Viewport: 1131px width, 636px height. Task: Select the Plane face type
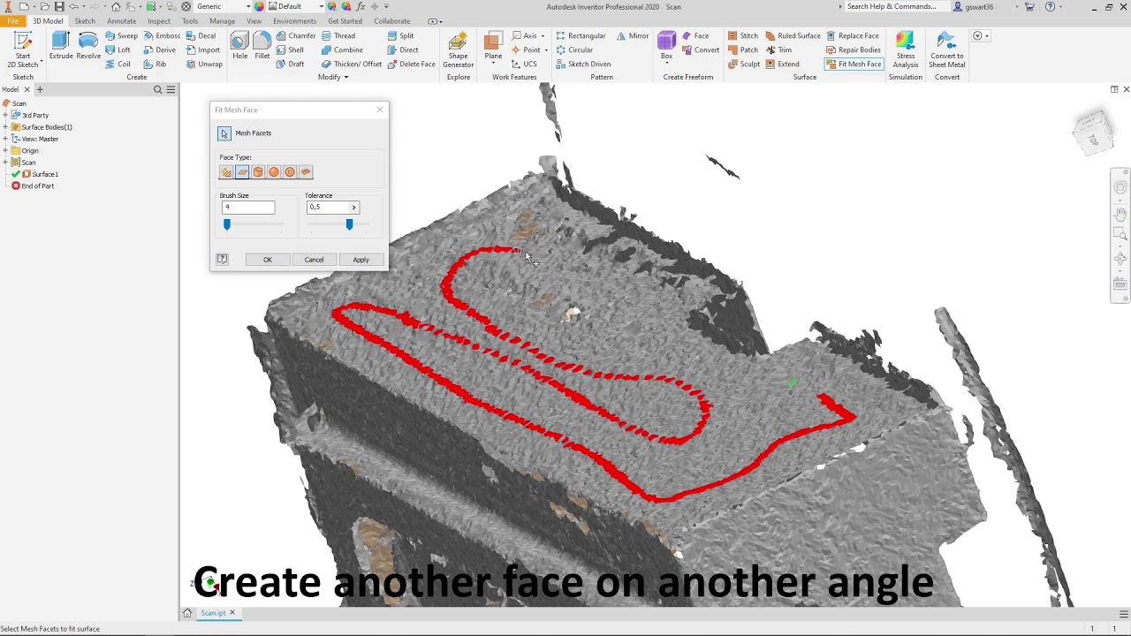point(242,172)
